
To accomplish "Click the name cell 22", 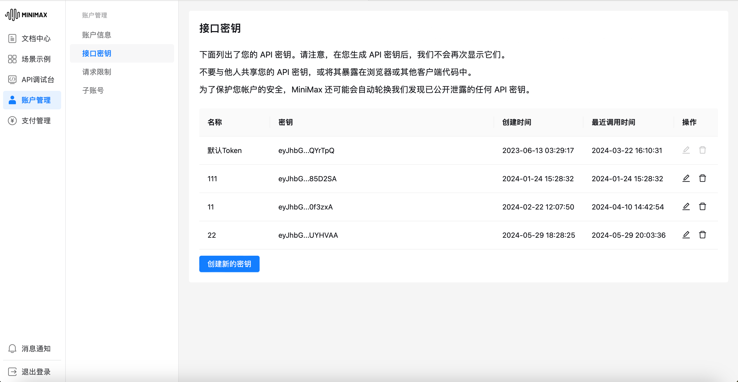I will 212,235.
